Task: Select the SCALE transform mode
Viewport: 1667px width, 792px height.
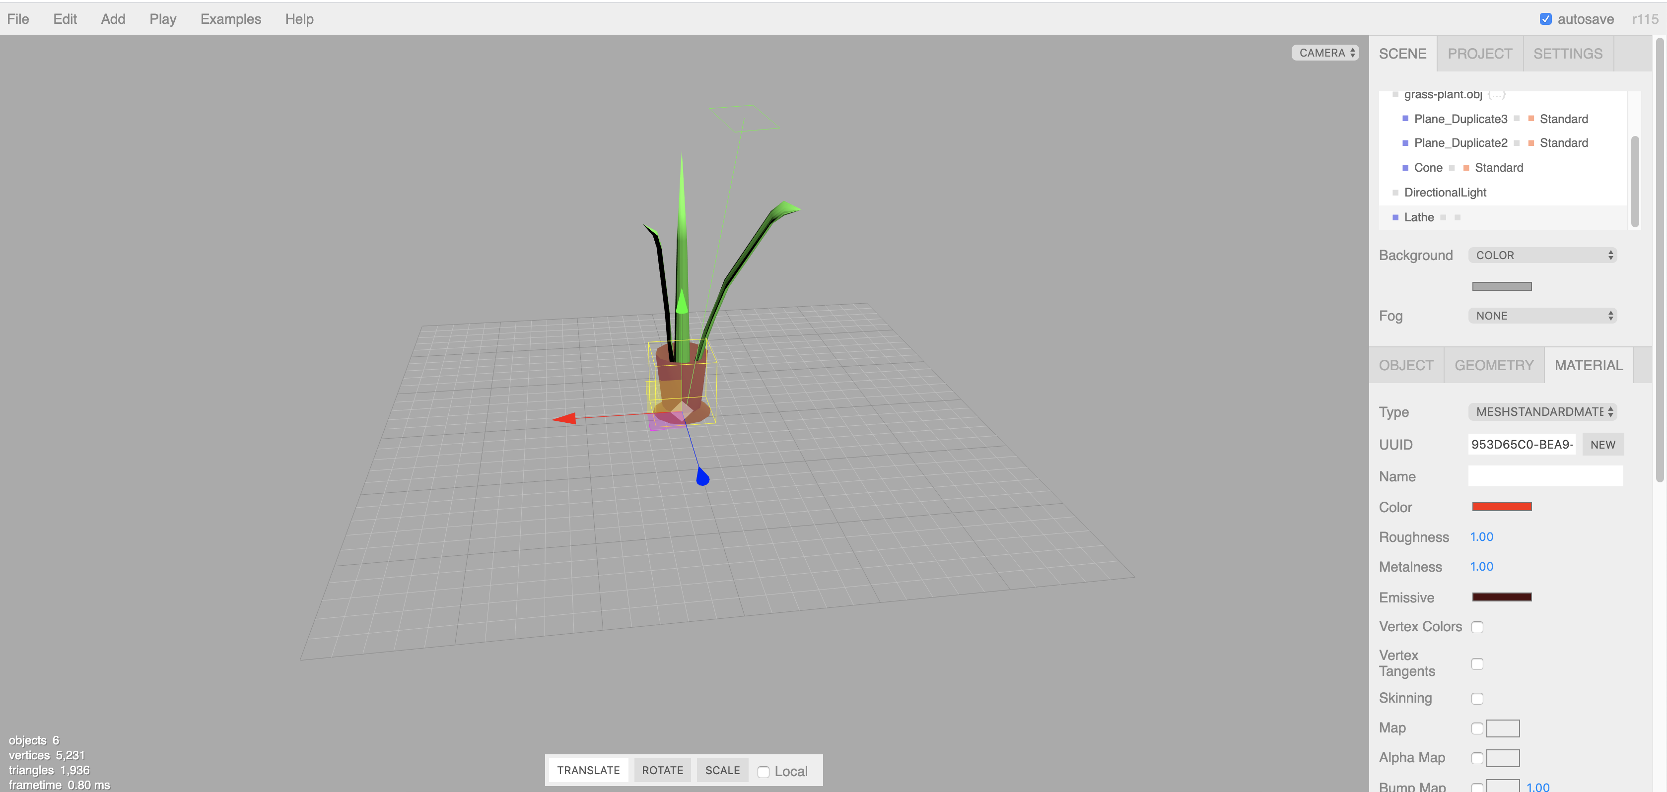Action: (722, 770)
